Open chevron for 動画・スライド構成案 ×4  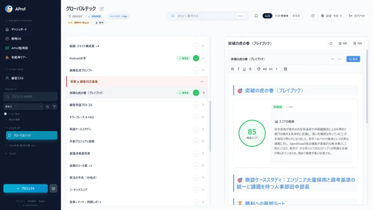(x=203, y=46)
